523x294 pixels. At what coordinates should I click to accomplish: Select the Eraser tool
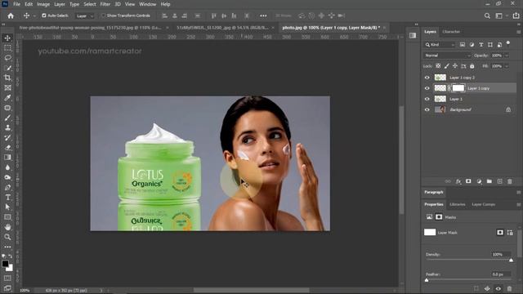pyautogui.click(x=7, y=147)
